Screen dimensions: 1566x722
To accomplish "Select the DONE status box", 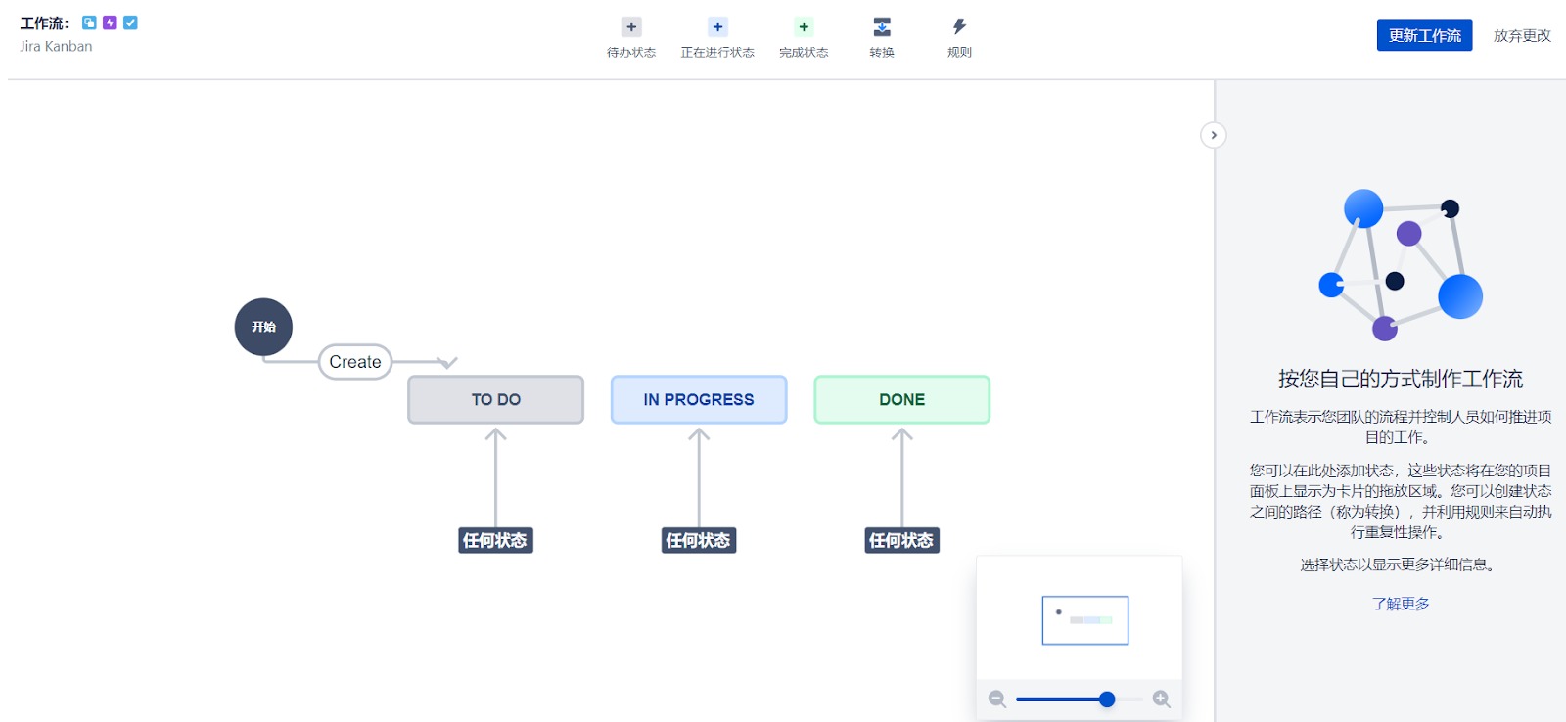I will point(901,399).
